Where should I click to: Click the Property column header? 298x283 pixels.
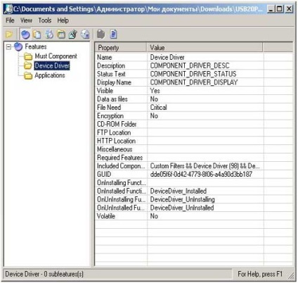pos(121,48)
